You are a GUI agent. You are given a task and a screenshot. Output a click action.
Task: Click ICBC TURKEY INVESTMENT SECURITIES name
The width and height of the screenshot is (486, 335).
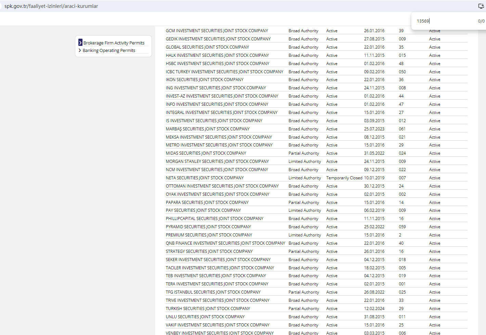(x=225, y=72)
